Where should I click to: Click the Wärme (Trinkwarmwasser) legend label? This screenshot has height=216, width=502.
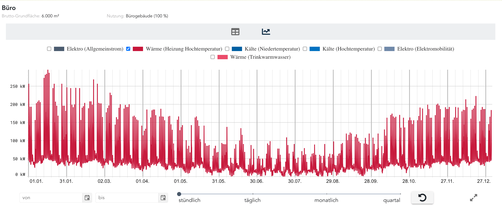(x=260, y=57)
